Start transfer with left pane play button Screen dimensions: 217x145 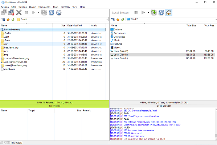tap(33, 13)
